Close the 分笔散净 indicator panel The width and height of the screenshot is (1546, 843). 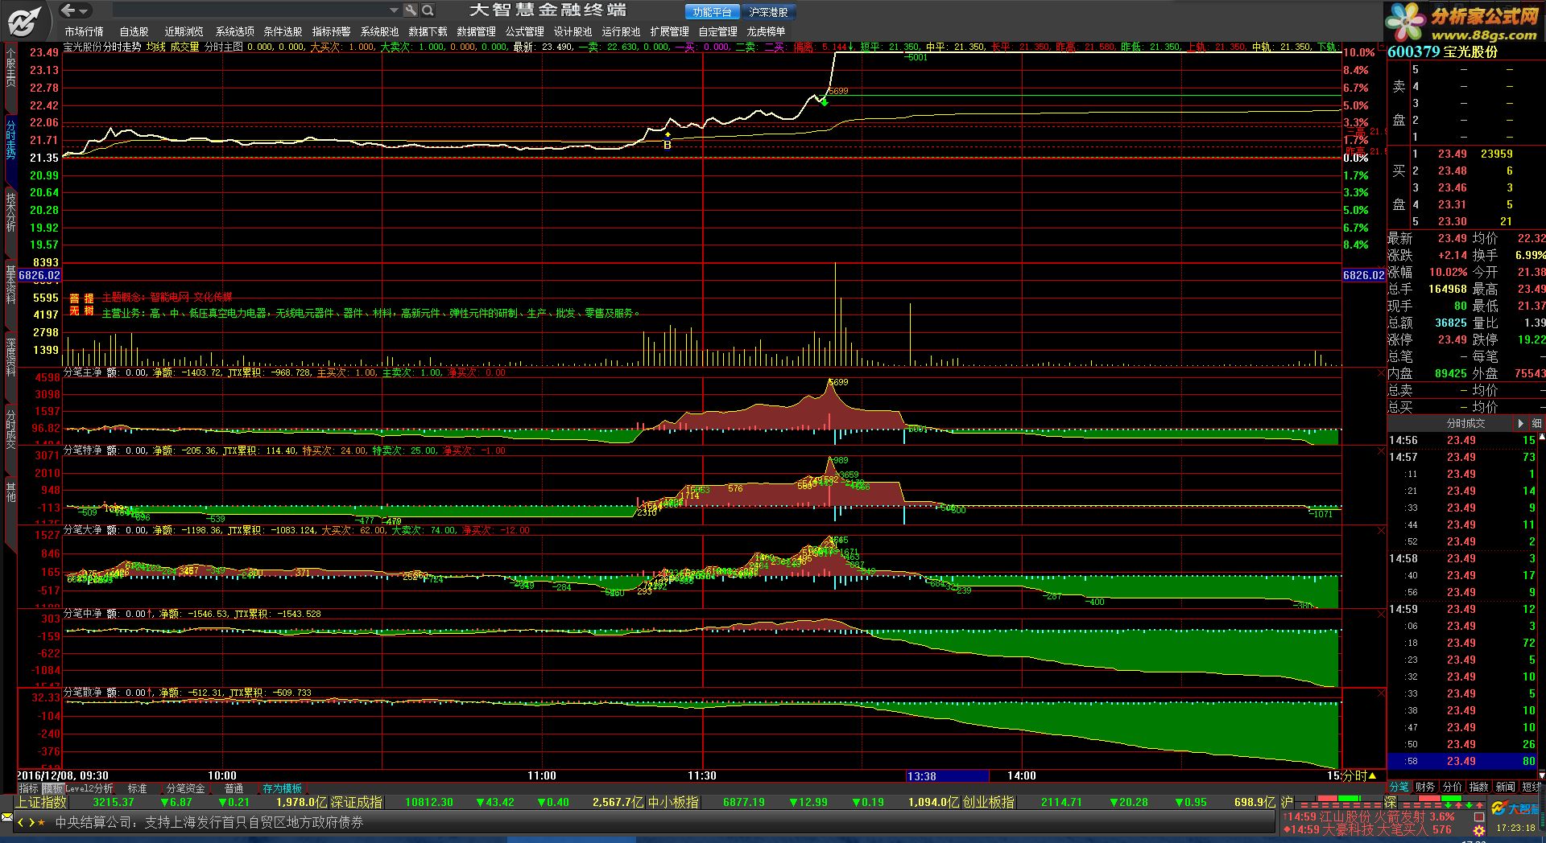pos(1381,693)
